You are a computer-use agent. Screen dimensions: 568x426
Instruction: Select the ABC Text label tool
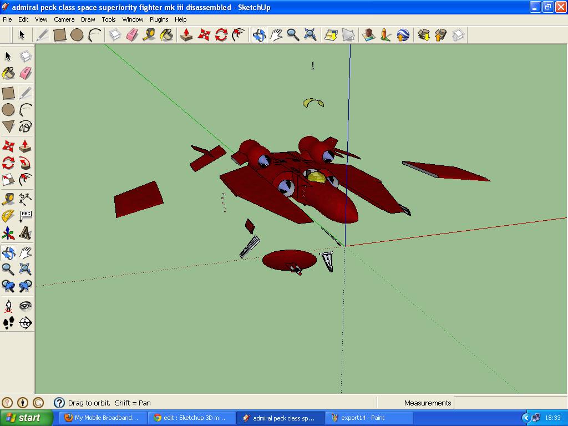coord(26,216)
